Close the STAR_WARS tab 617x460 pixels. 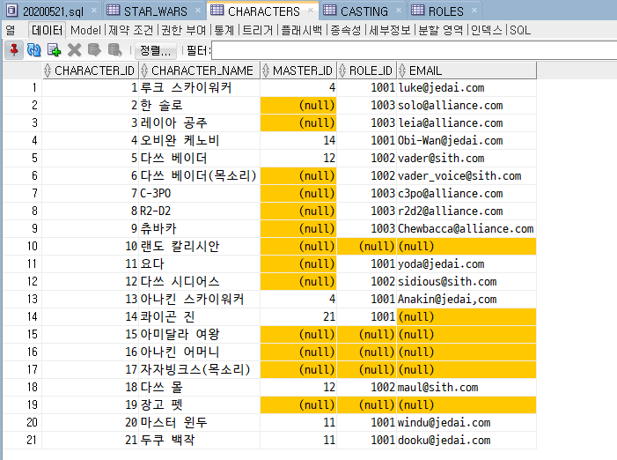pos(198,11)
